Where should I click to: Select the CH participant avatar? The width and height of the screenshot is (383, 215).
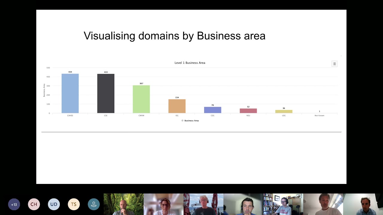34,205
